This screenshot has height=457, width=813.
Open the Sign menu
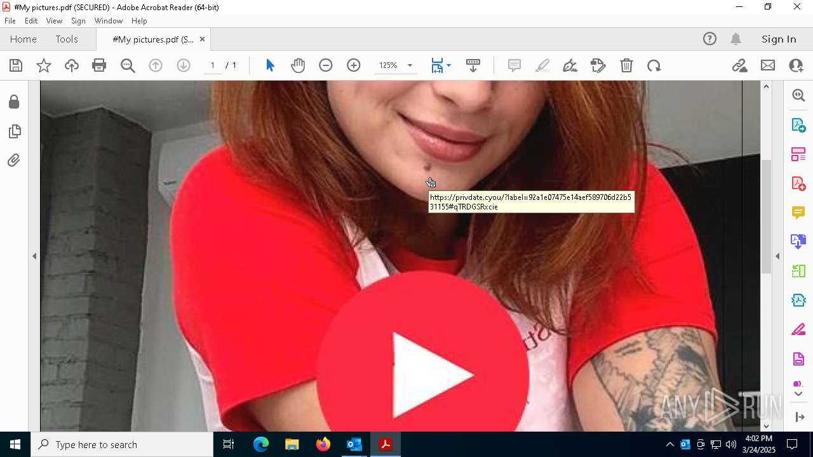78,21
